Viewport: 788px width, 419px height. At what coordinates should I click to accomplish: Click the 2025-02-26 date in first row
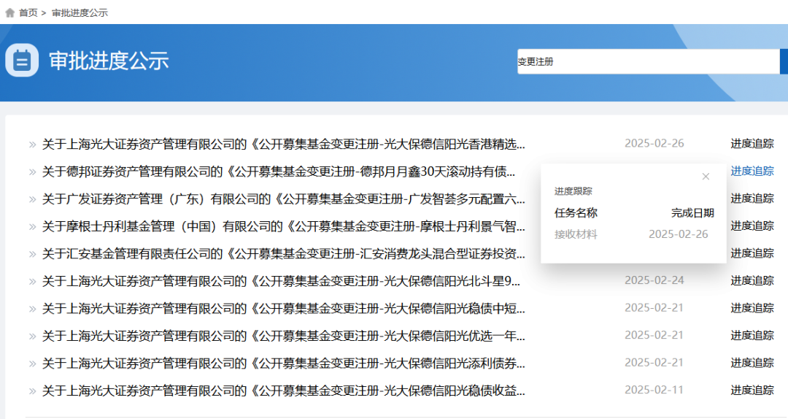click(x=654, y=143)
